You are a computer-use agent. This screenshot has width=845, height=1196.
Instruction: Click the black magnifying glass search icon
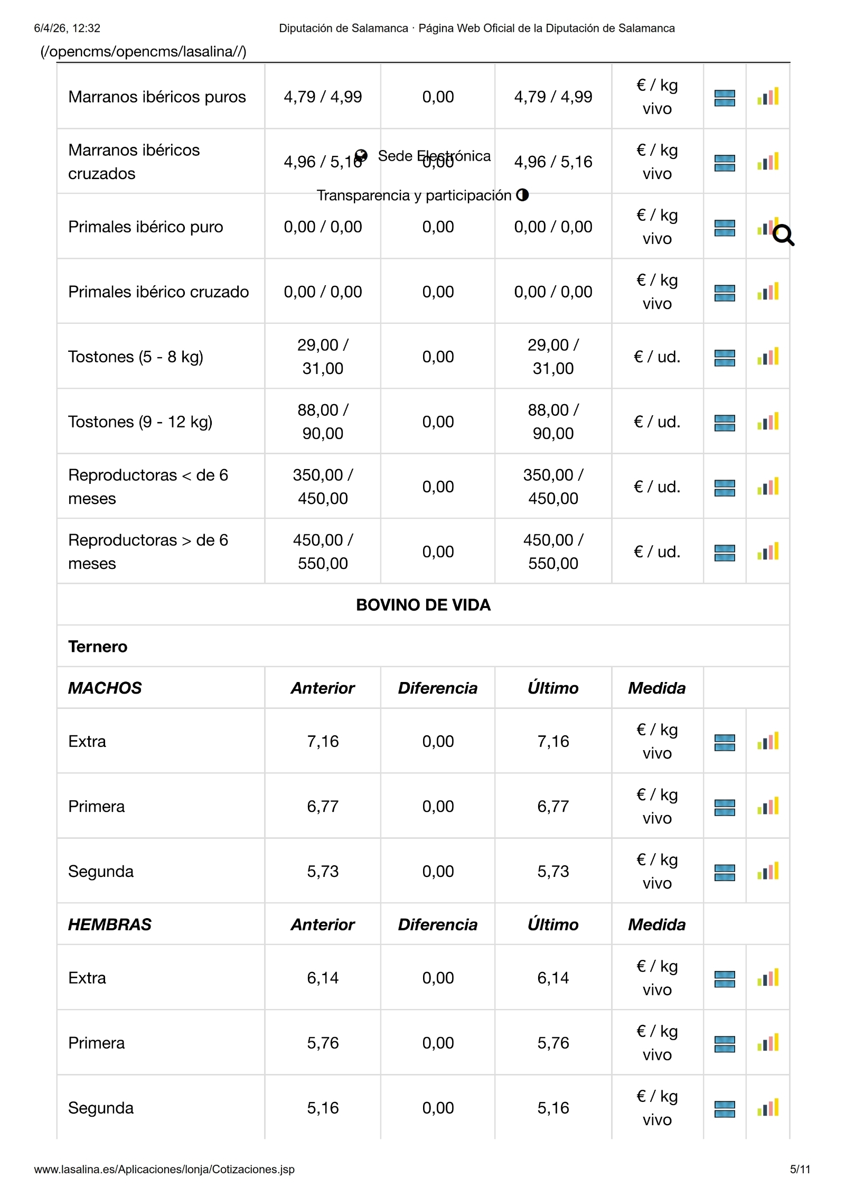783,235
